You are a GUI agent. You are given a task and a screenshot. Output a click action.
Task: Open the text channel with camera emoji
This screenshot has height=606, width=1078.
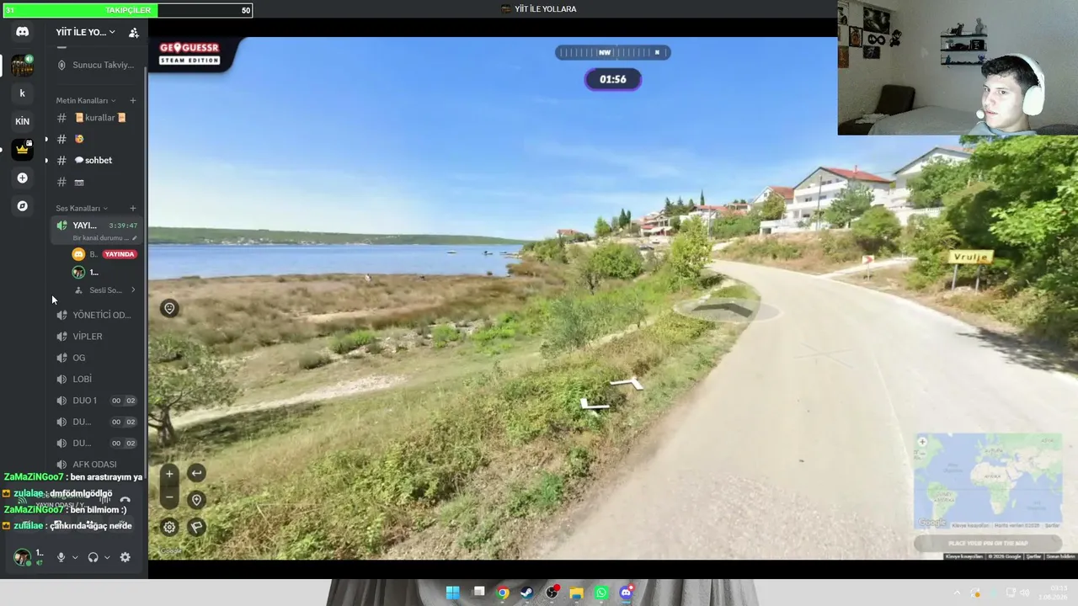97,182
